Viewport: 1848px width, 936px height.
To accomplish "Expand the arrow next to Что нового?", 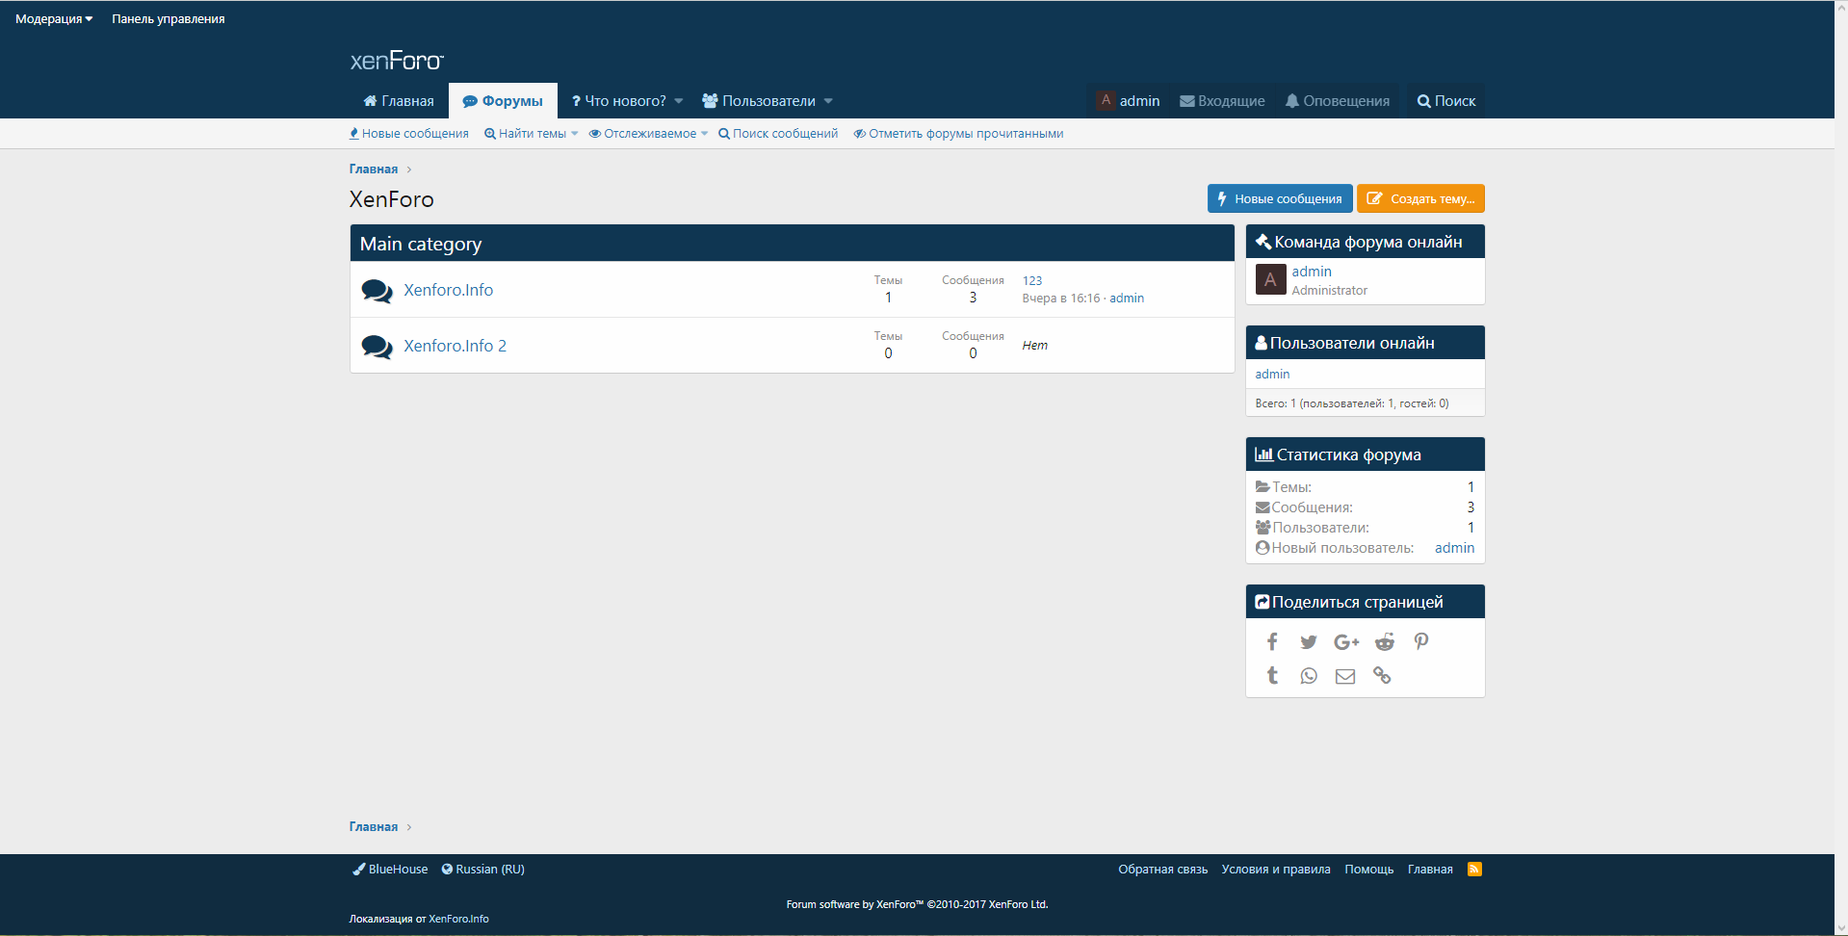I will [x=679, y=101].
